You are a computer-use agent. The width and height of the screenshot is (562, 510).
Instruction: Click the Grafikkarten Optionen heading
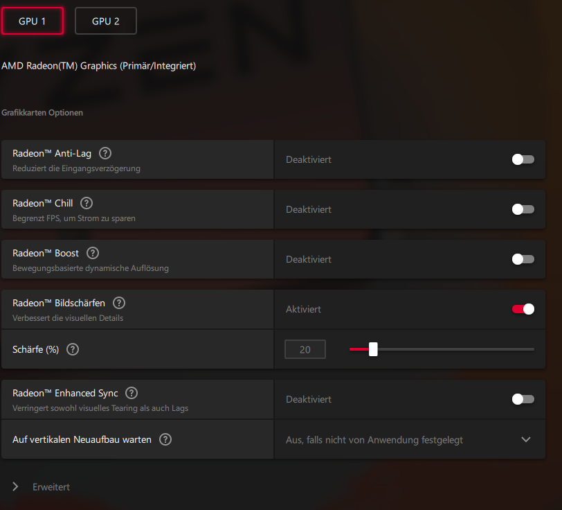pos(42,113)
